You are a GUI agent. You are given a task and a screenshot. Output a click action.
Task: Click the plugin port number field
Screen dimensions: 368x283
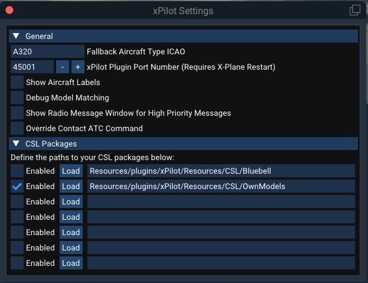[32, 67]
